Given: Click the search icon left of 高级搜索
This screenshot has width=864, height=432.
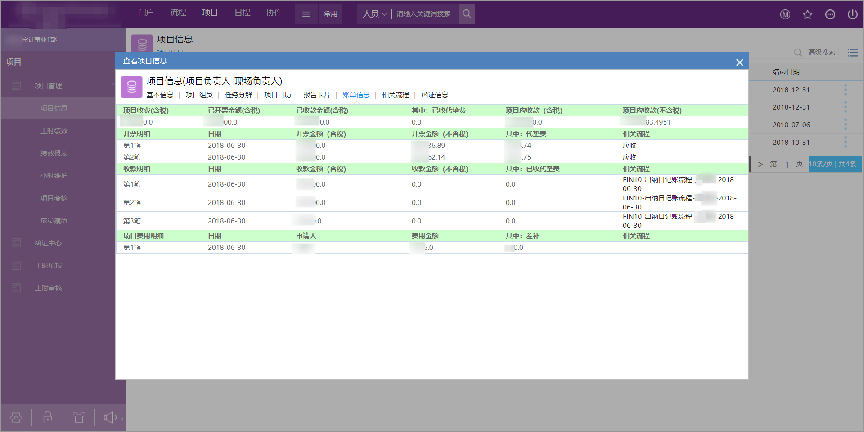Looking at the screenshot, I should point(798,53).
